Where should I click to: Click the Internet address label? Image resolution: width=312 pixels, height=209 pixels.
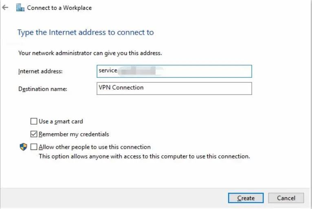(40, 71)
